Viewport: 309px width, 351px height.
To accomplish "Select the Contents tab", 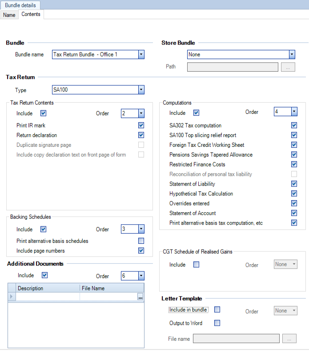I will coord(31,14).
